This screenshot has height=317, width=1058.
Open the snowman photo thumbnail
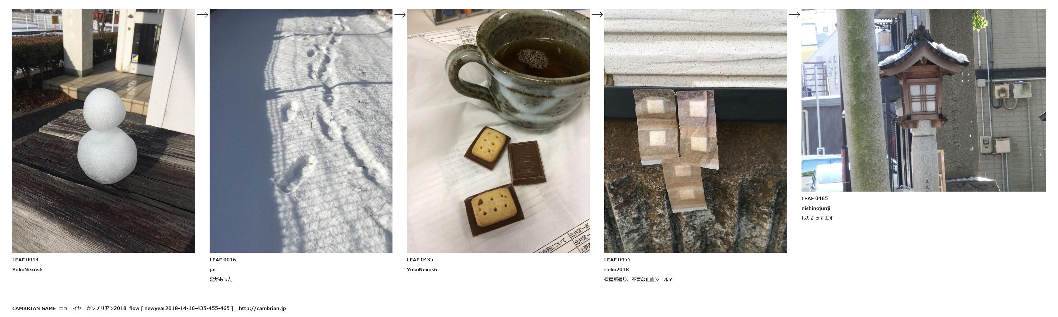point(104,131)
